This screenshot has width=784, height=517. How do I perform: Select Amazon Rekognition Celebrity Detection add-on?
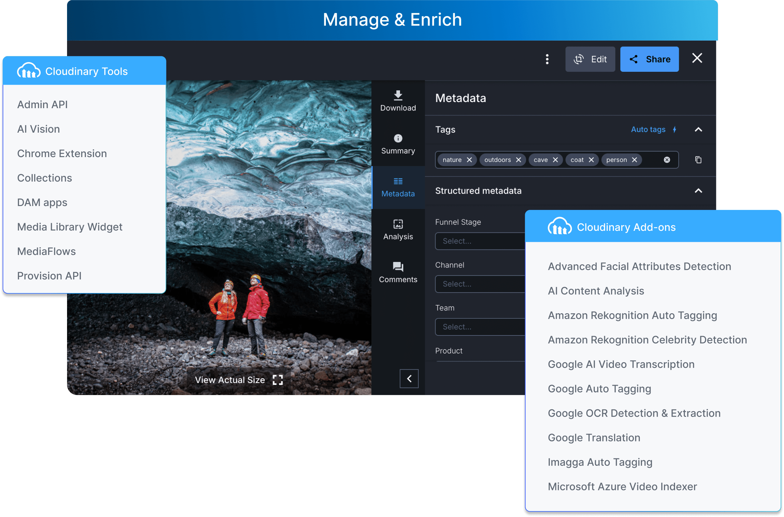[647, 340]
